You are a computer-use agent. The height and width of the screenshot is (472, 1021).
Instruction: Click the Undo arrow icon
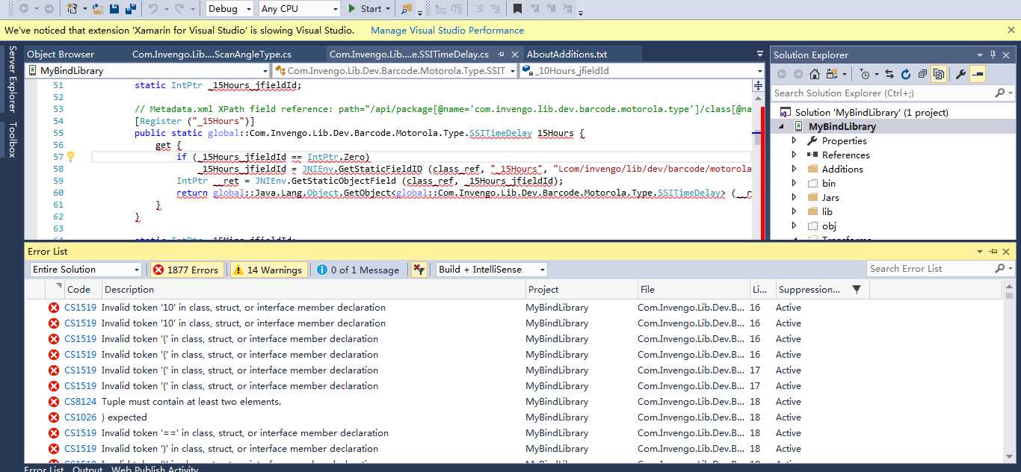tap(153, 9)
